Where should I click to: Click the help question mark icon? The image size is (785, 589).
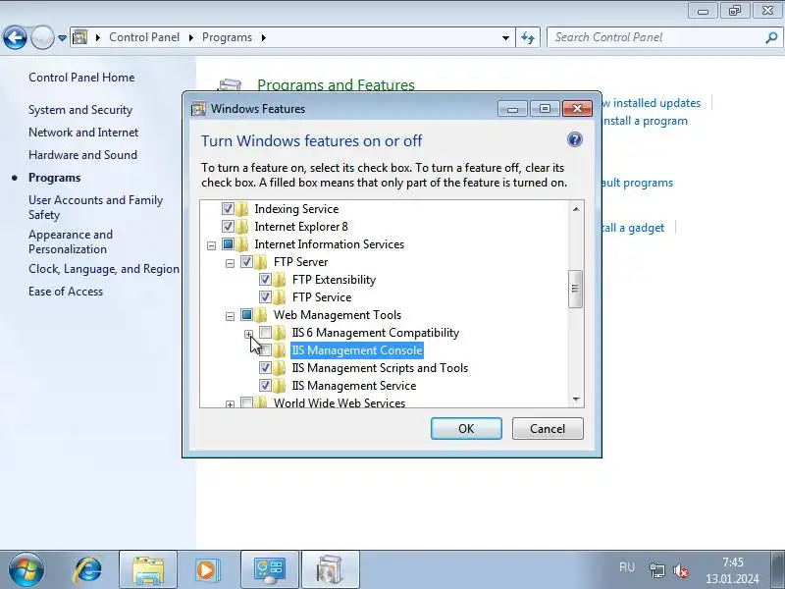(575, 139)
